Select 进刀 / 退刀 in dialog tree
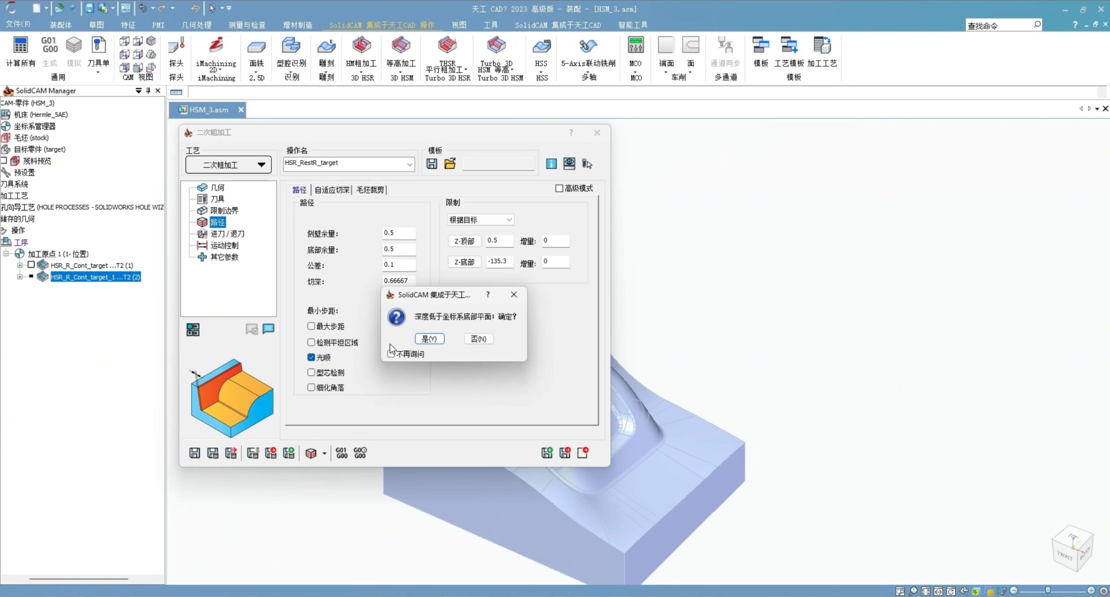This screenshot has width=1110, height=597. click(227, 234)
